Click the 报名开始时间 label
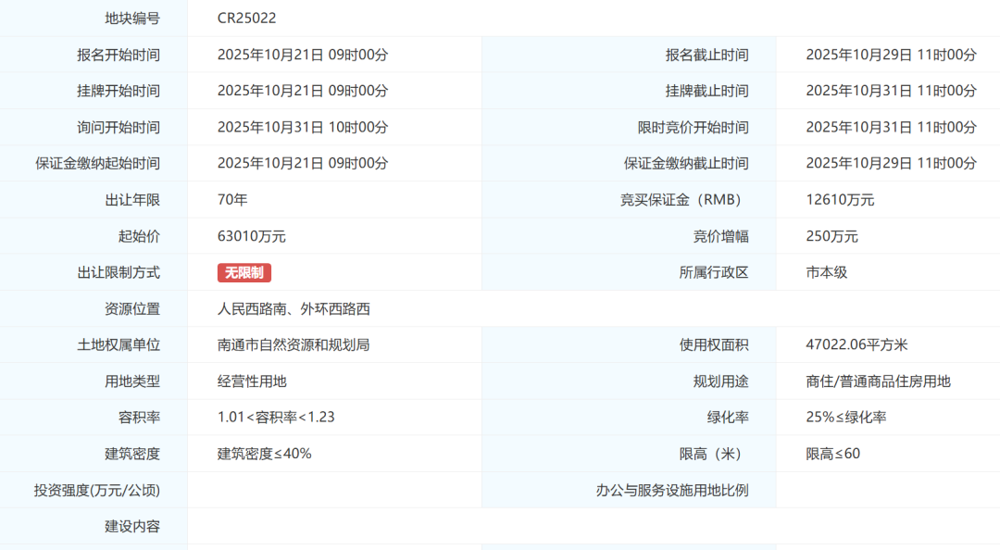Viewport: 1000px width, 550px height. pyautogui.click(x=118, y=55)
